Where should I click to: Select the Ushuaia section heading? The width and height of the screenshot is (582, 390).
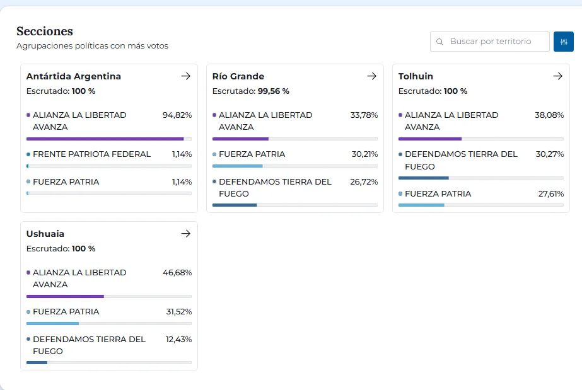coord(45,234)
